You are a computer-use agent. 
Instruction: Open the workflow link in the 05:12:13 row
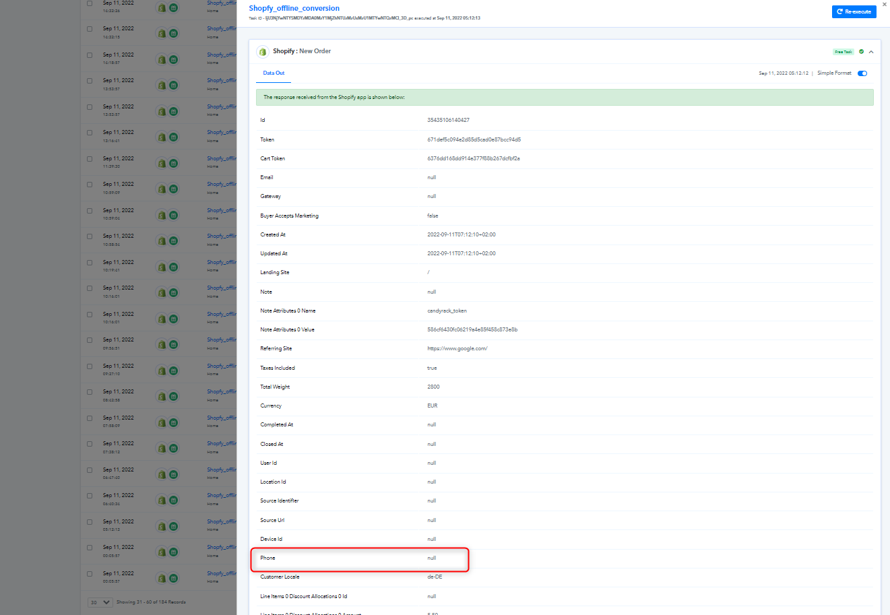[222, 521]
